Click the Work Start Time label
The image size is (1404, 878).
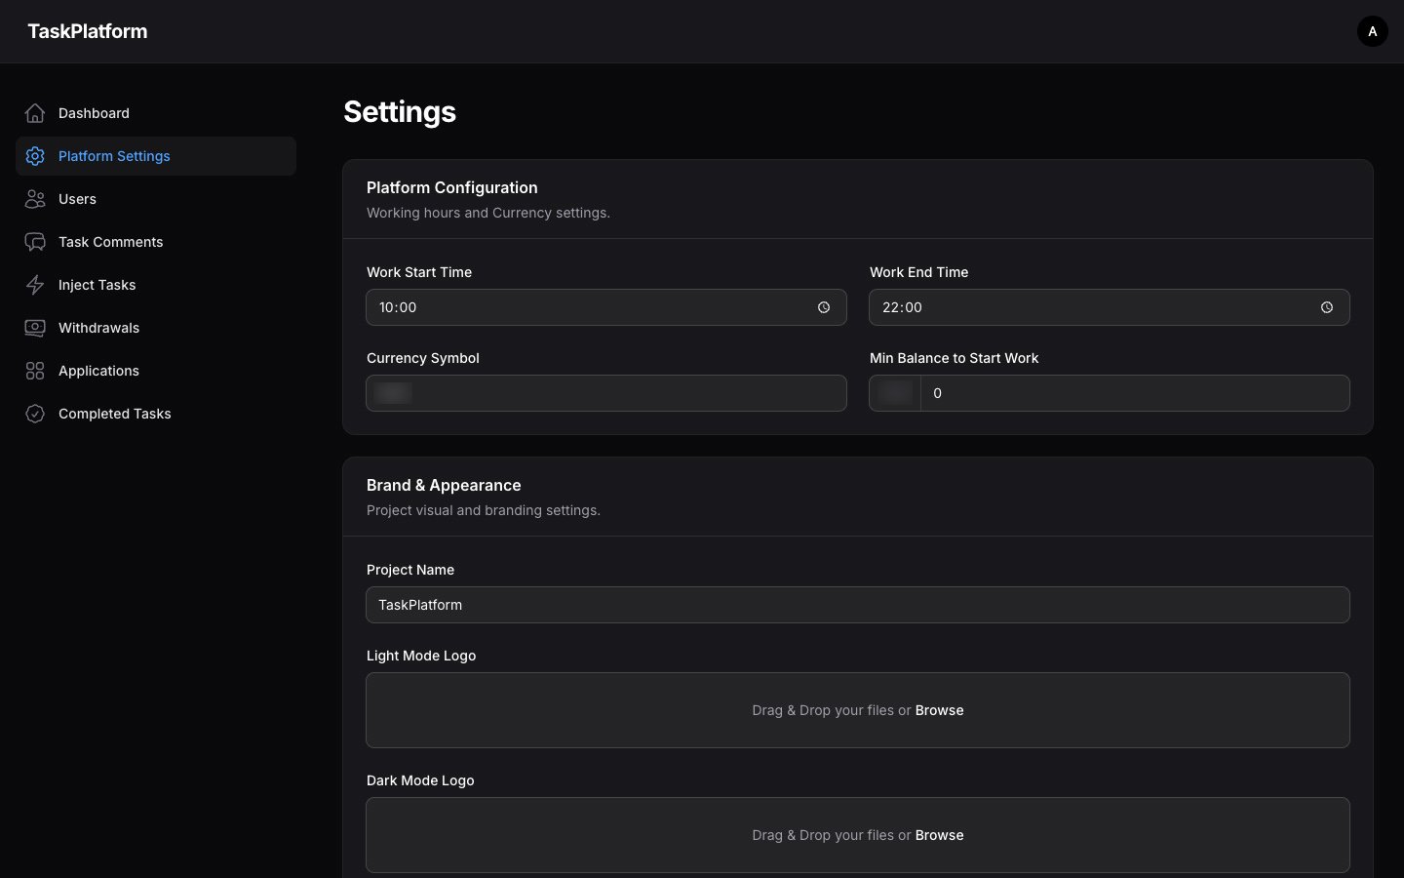coord(419,272)
